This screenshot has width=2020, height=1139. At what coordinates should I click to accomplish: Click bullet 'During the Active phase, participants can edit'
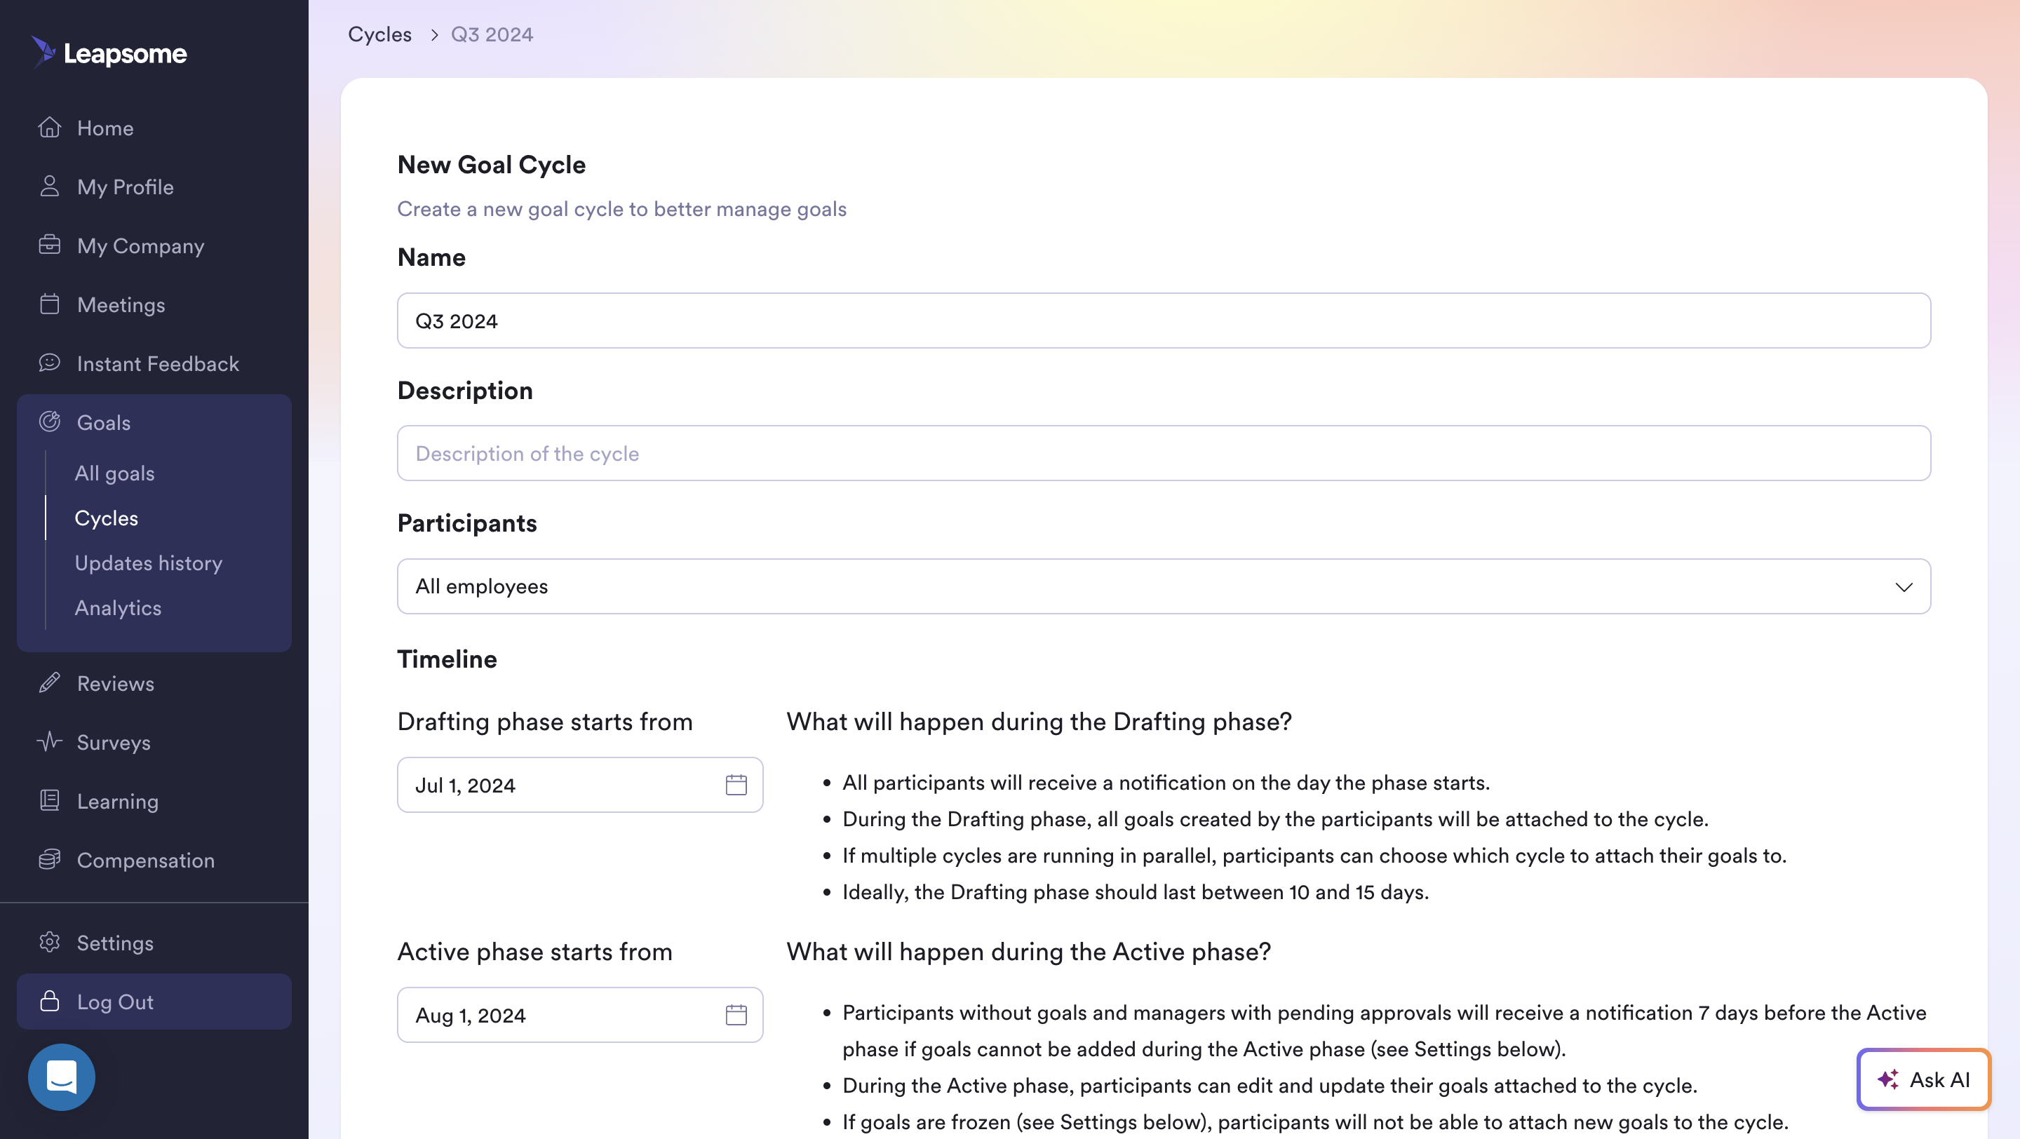1270,1085
